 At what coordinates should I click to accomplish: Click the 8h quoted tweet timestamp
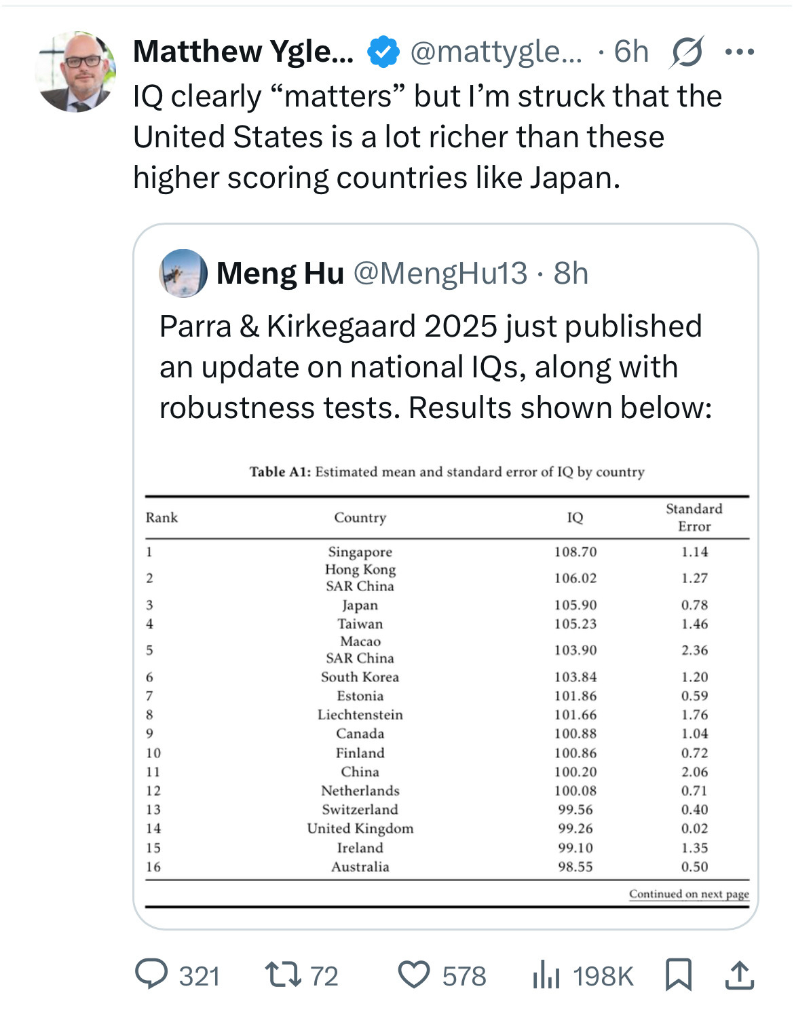(x=571, y=274)
